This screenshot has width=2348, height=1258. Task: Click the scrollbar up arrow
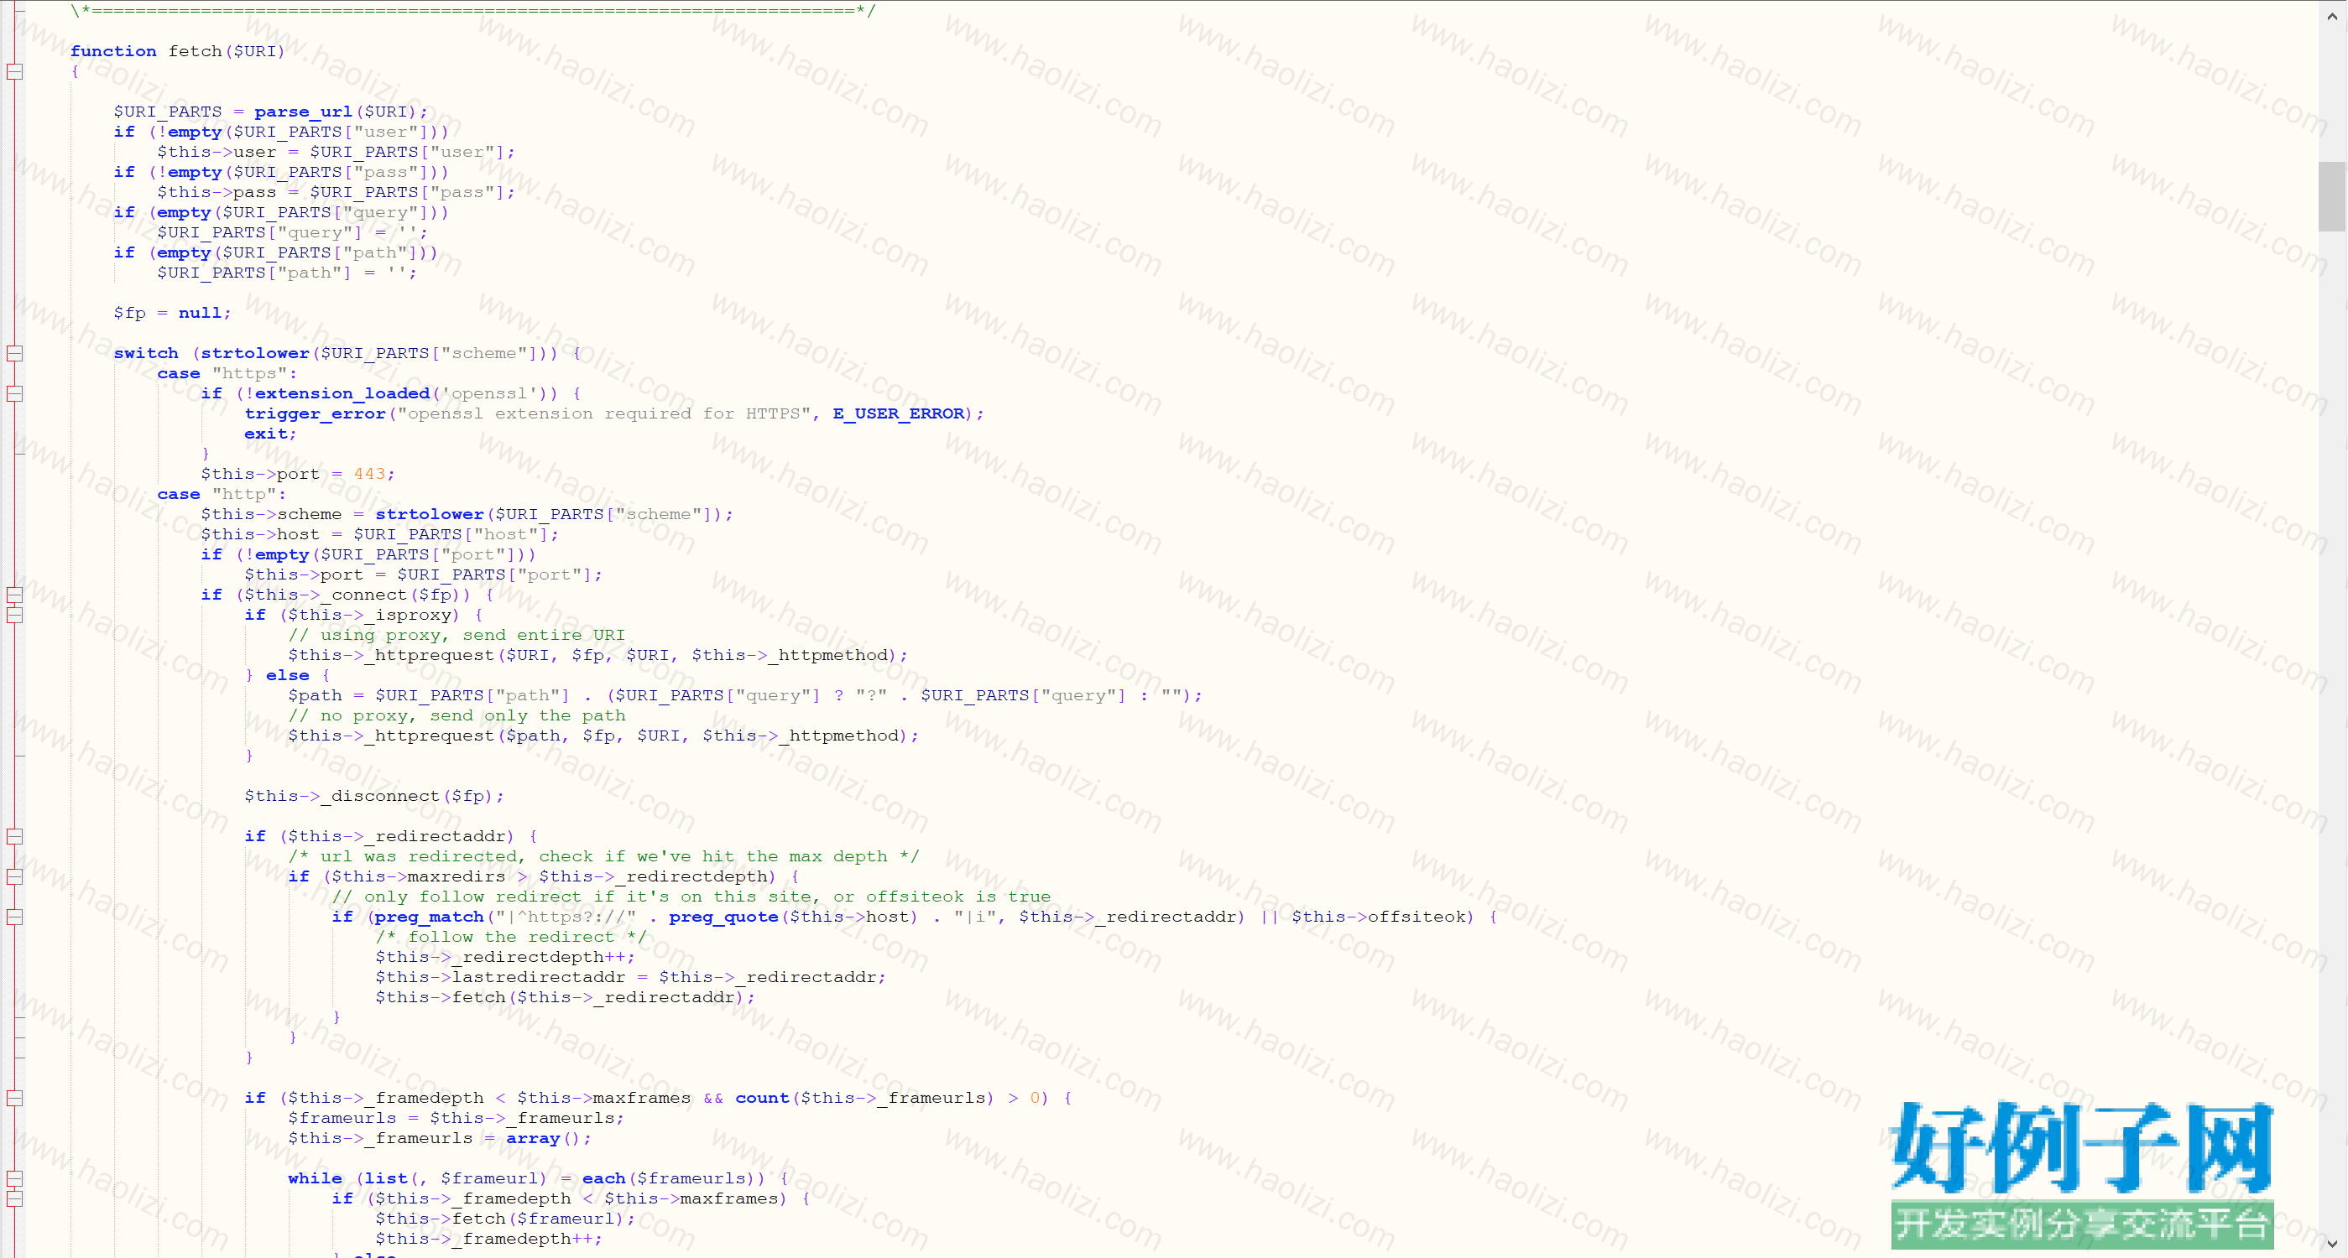[2333, 15]
